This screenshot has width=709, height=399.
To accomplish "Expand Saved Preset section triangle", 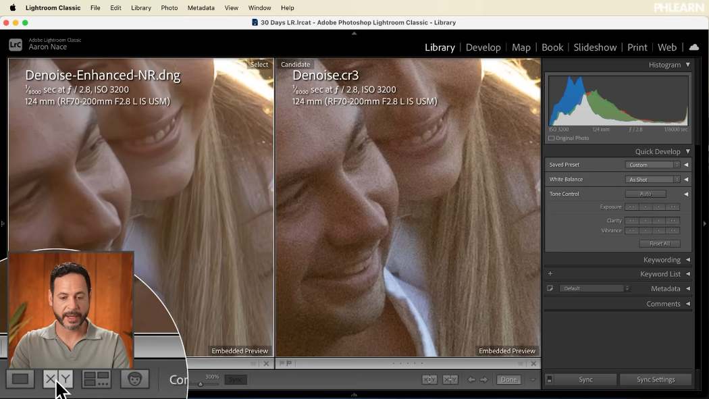I will click(x=687, y=165).
